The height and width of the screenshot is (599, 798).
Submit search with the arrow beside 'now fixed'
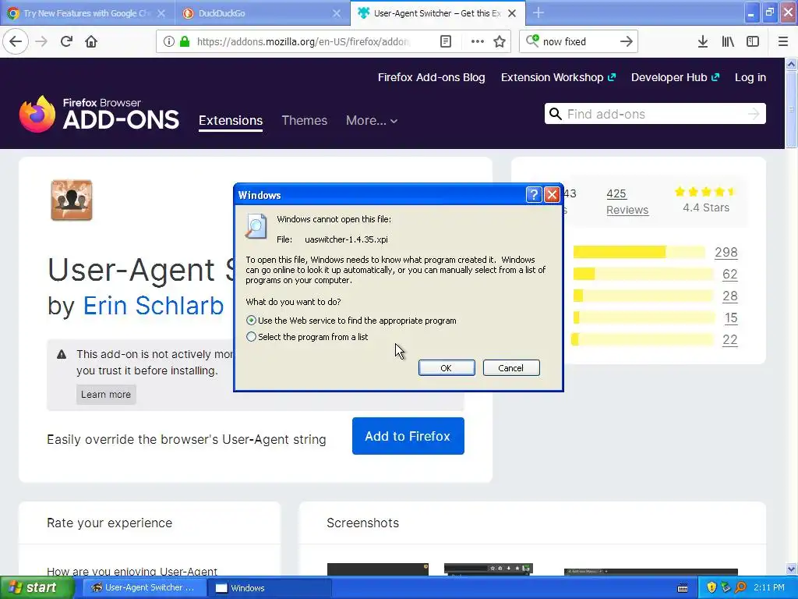click(627, 41)
